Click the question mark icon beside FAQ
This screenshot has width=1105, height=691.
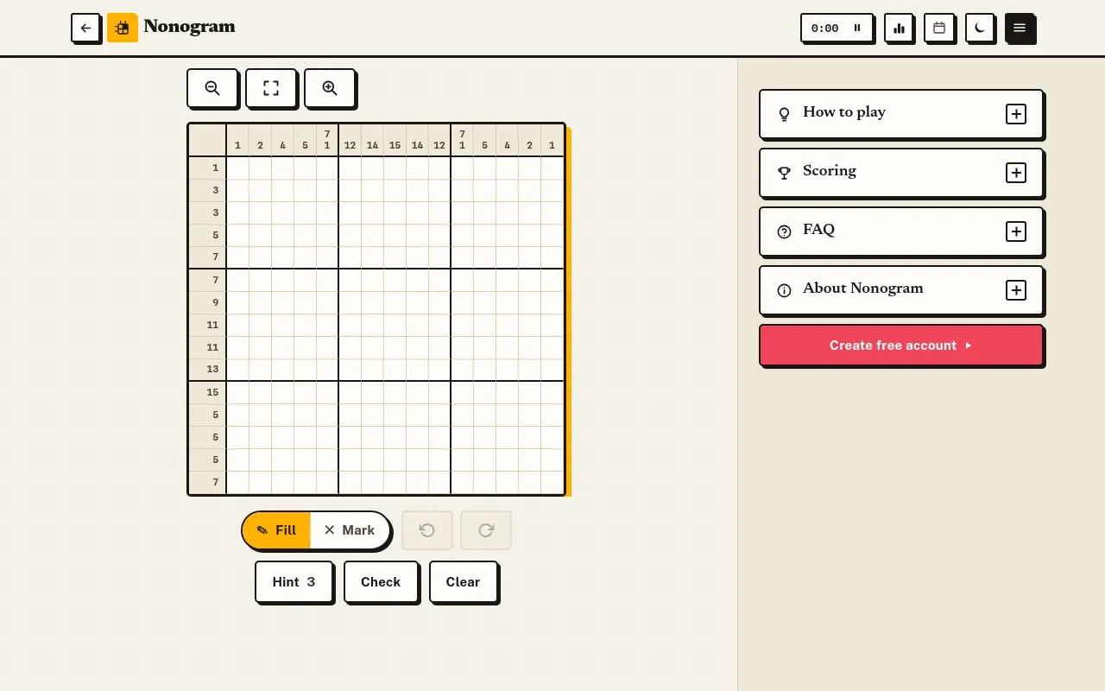[x=784, y=231]
